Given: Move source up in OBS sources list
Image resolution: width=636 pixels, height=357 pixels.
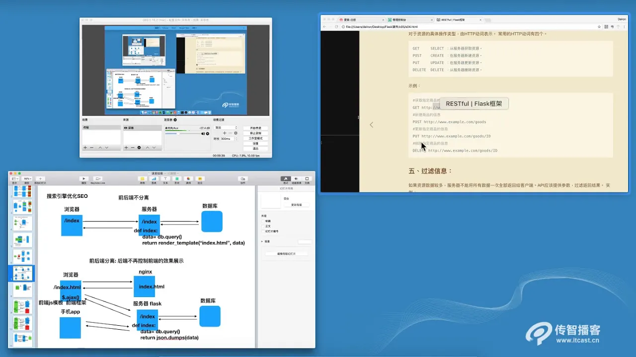Looking at the screenshot, I should point(148,148).
